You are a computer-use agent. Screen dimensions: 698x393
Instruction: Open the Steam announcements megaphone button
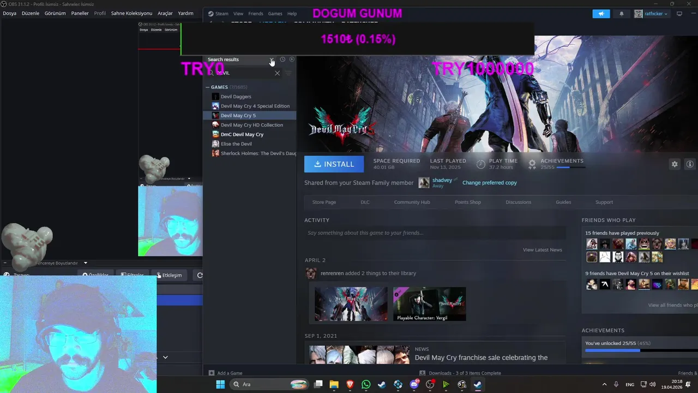point(601,14)
